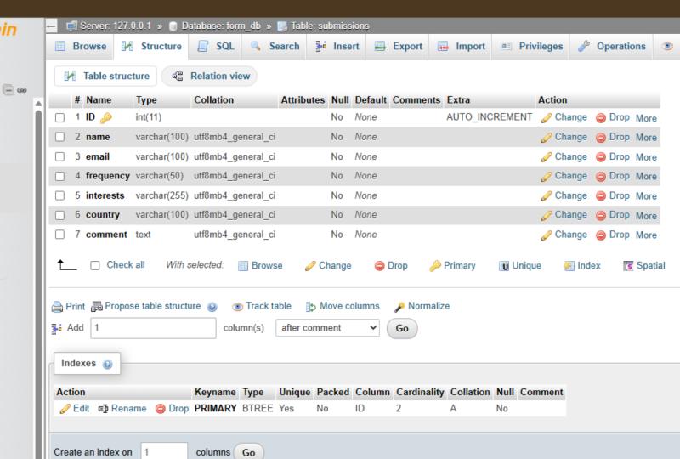Click the Propose table structure icon

pos(97,307)
